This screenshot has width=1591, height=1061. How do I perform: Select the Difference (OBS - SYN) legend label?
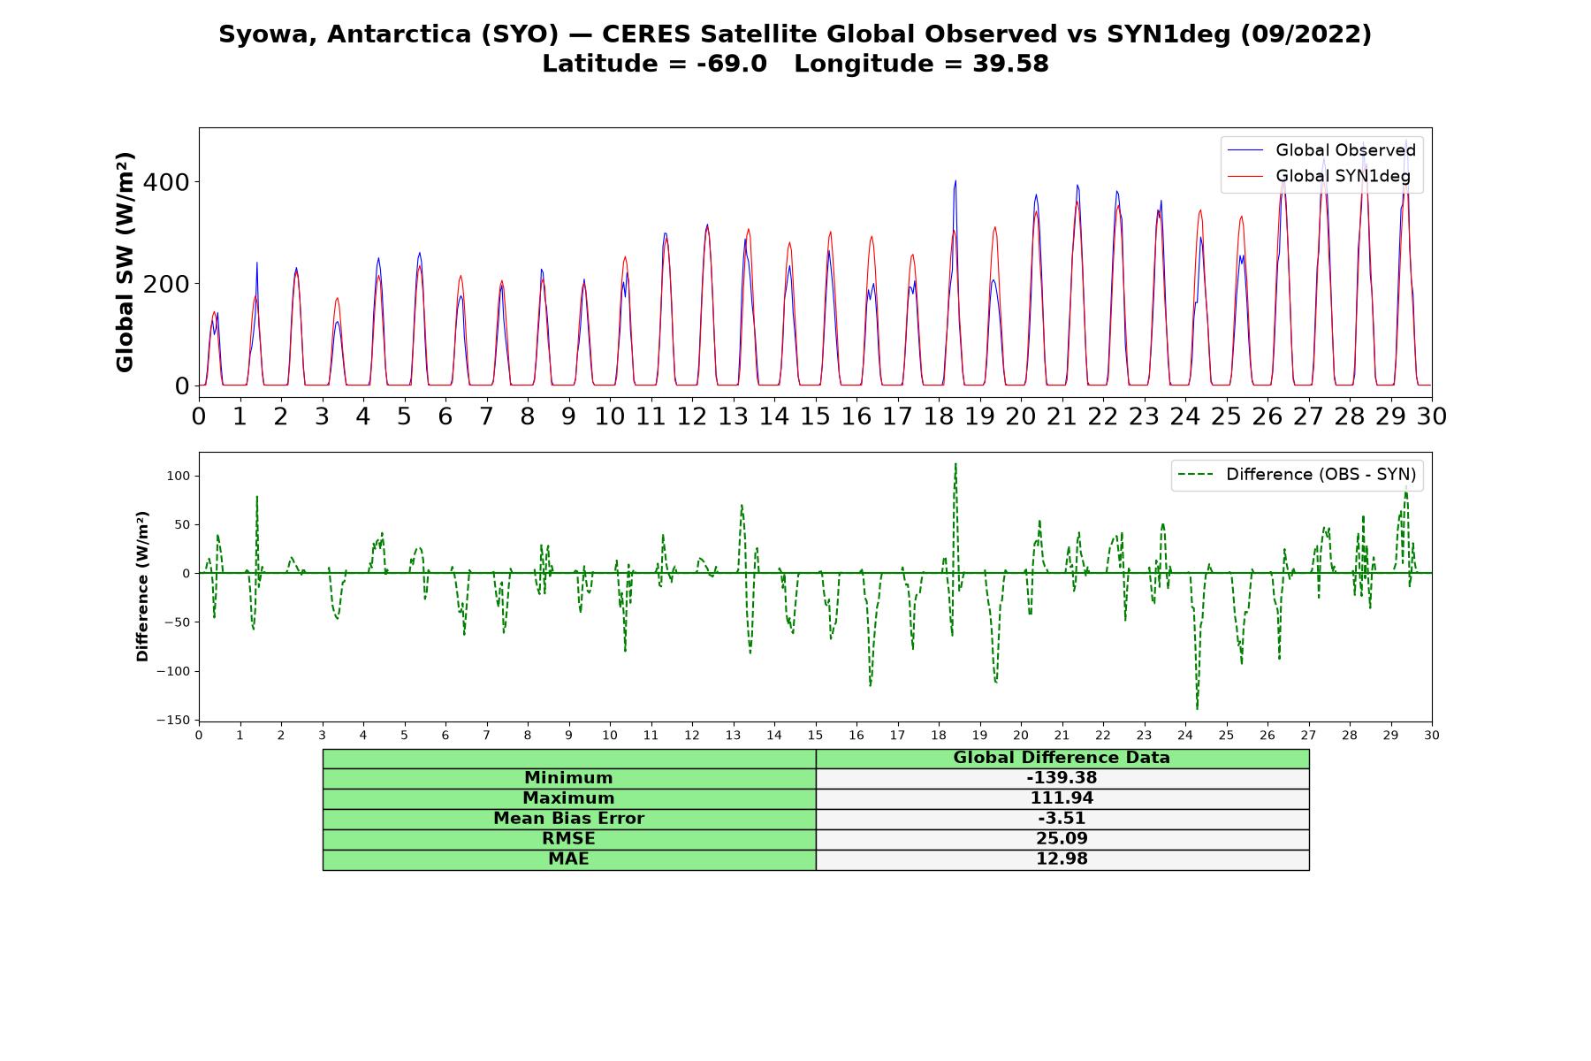(1321, 475)
